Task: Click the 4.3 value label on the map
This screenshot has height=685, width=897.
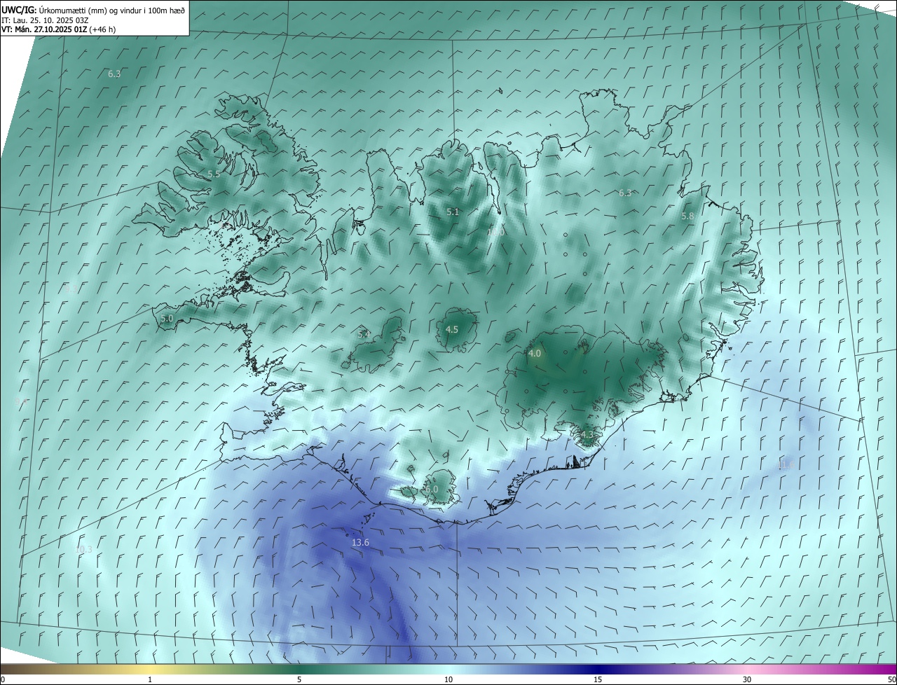Action: click(587, 435)
